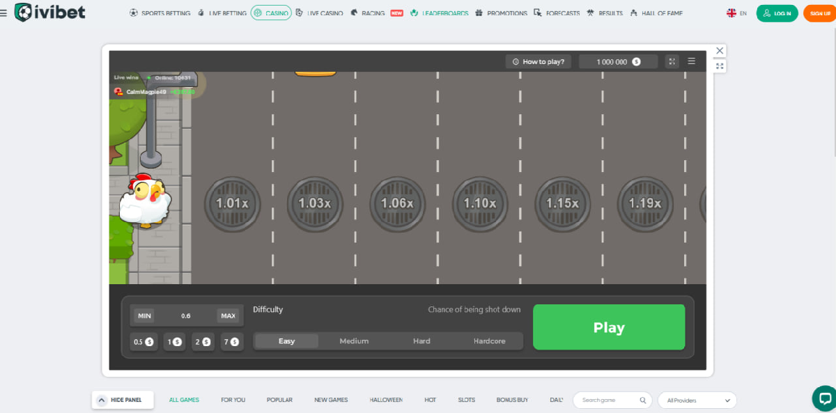836x413 pixels.
Task: Open How to play instructions
Action: 538,61
